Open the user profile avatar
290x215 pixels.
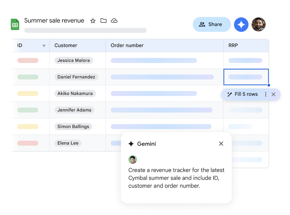pos(258,25)
